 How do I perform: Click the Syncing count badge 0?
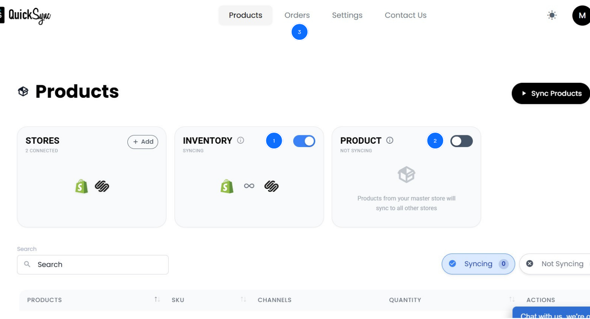coord(503,264)
